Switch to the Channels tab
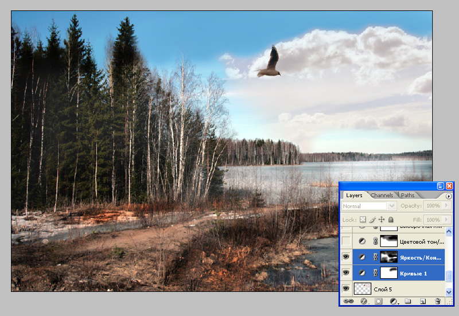This screenshot has width=459, height=316. [x=382, y=195]
